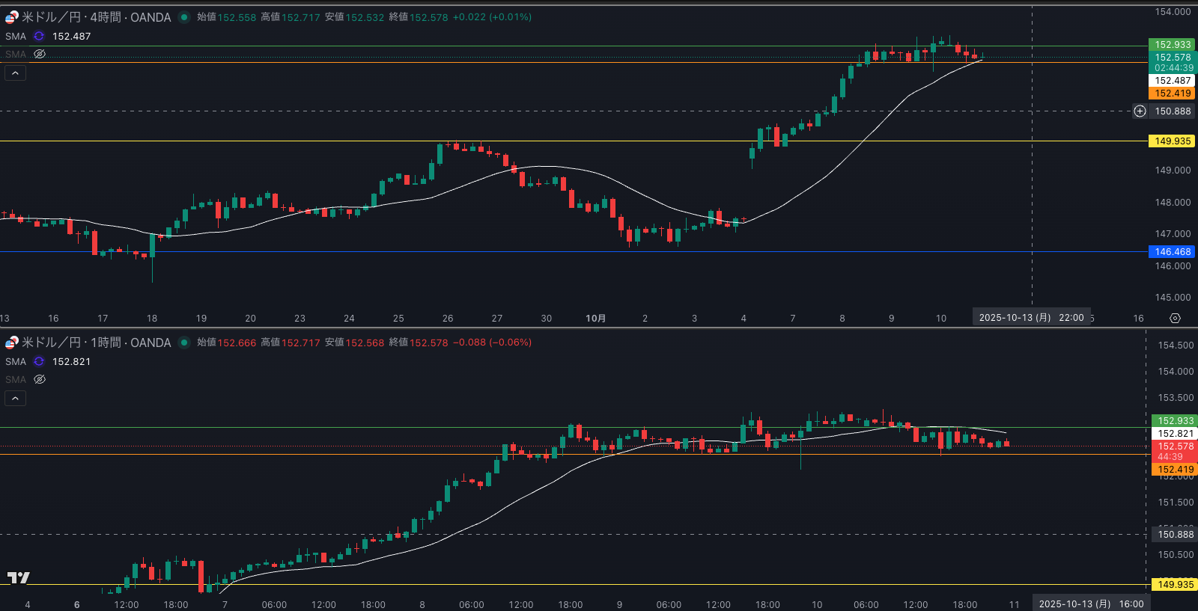The width and height of the screenshot is (1198, 611).
Task: Click green market status dot in 1-hour chart
Action: (184, 343)
